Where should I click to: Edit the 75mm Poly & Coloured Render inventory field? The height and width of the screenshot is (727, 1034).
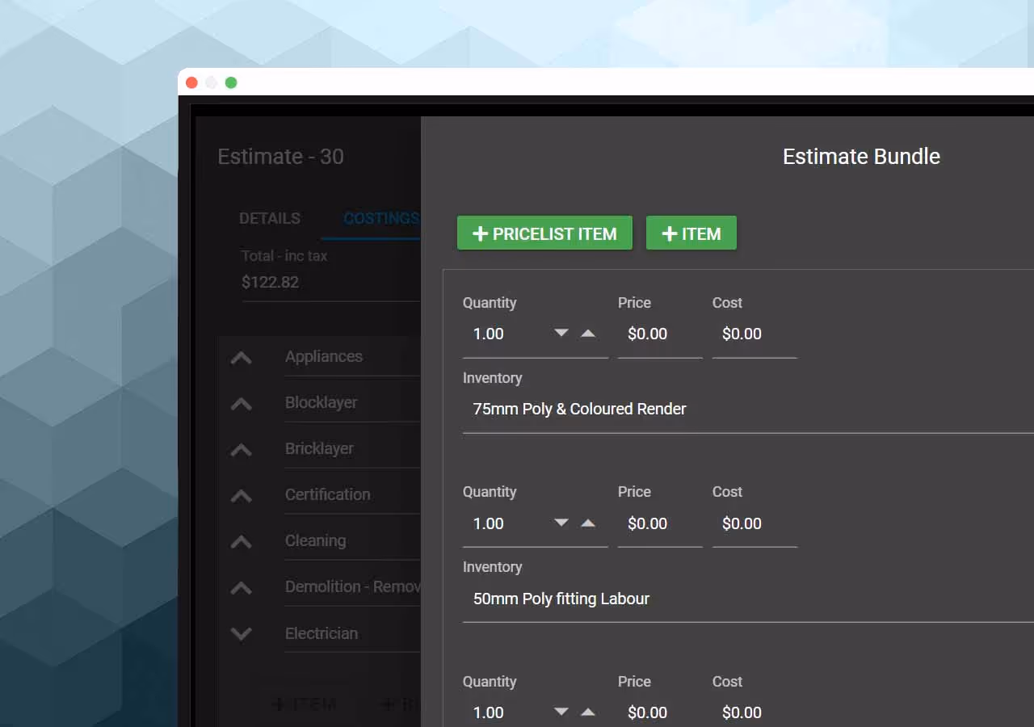tap(579, 409)
